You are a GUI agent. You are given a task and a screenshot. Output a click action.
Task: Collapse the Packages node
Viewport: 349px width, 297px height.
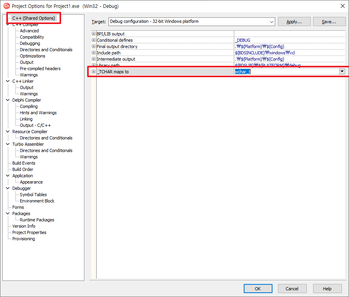point(8,213)
